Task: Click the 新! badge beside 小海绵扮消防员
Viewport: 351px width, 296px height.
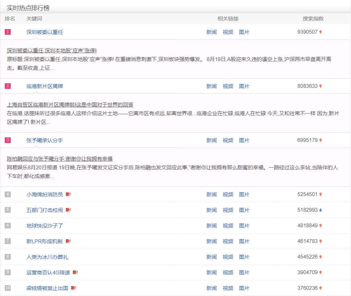Action: pos(68,194)
